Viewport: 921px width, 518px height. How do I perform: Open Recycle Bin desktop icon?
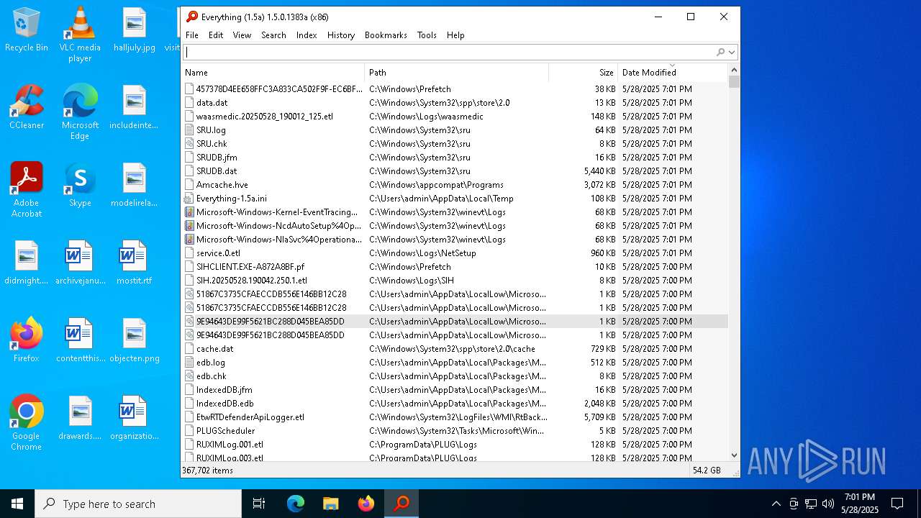(27, 30)
